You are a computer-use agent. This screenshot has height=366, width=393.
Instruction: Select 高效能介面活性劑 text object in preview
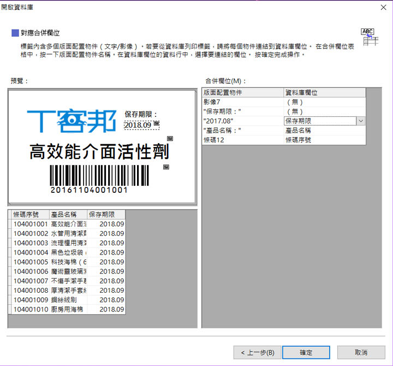pos(99,152)
